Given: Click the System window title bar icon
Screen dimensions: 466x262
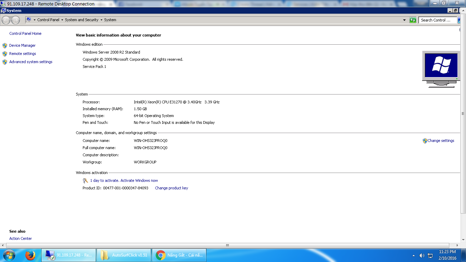Looking at the screenshot, I should click(x=3, y=11).
